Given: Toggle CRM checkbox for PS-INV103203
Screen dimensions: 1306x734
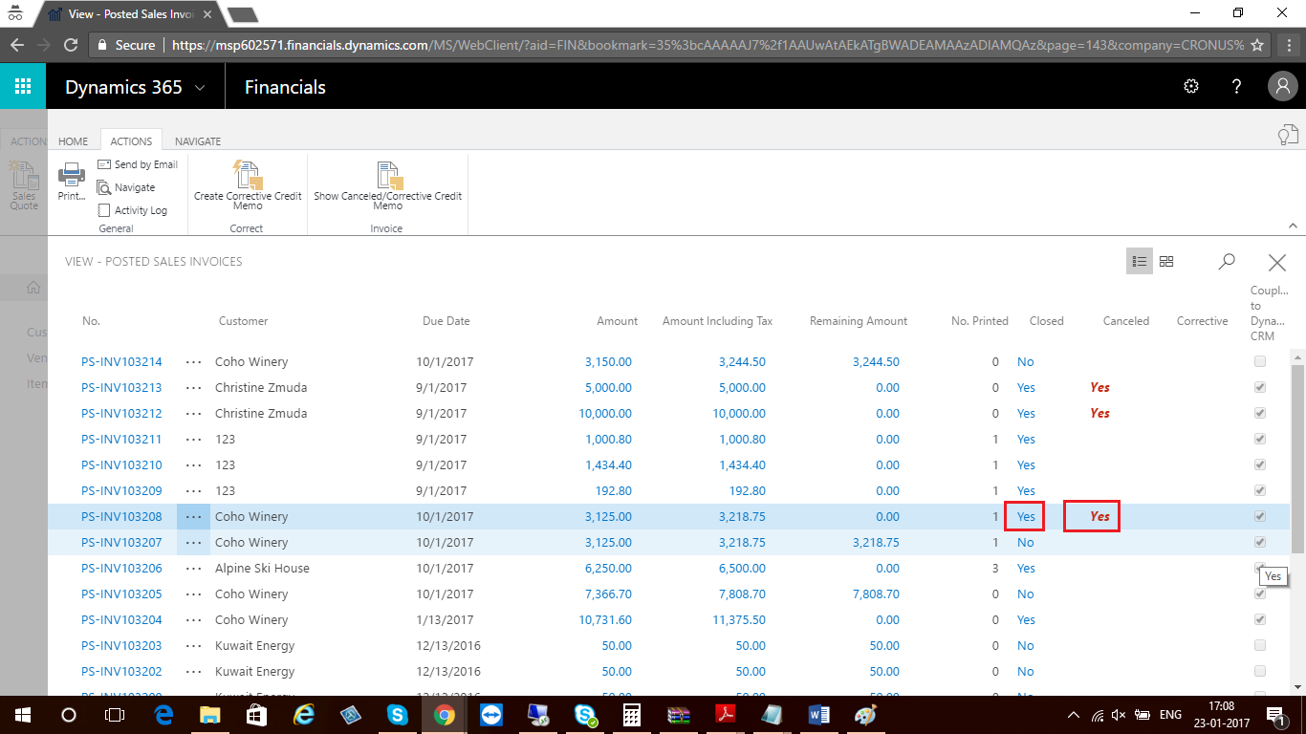Looking at the screenshot, I should coord(1260,645).
